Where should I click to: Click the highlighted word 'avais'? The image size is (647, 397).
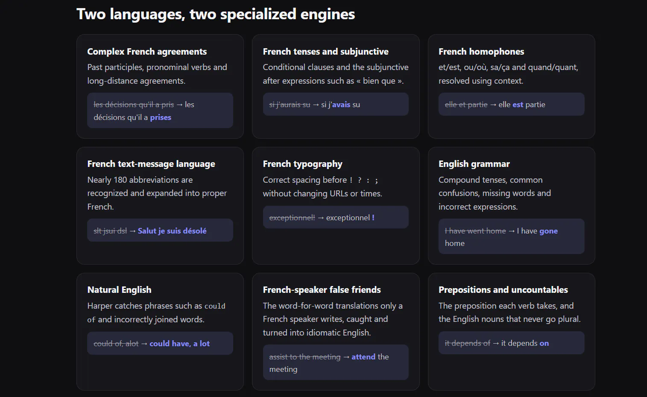point(341,105)
